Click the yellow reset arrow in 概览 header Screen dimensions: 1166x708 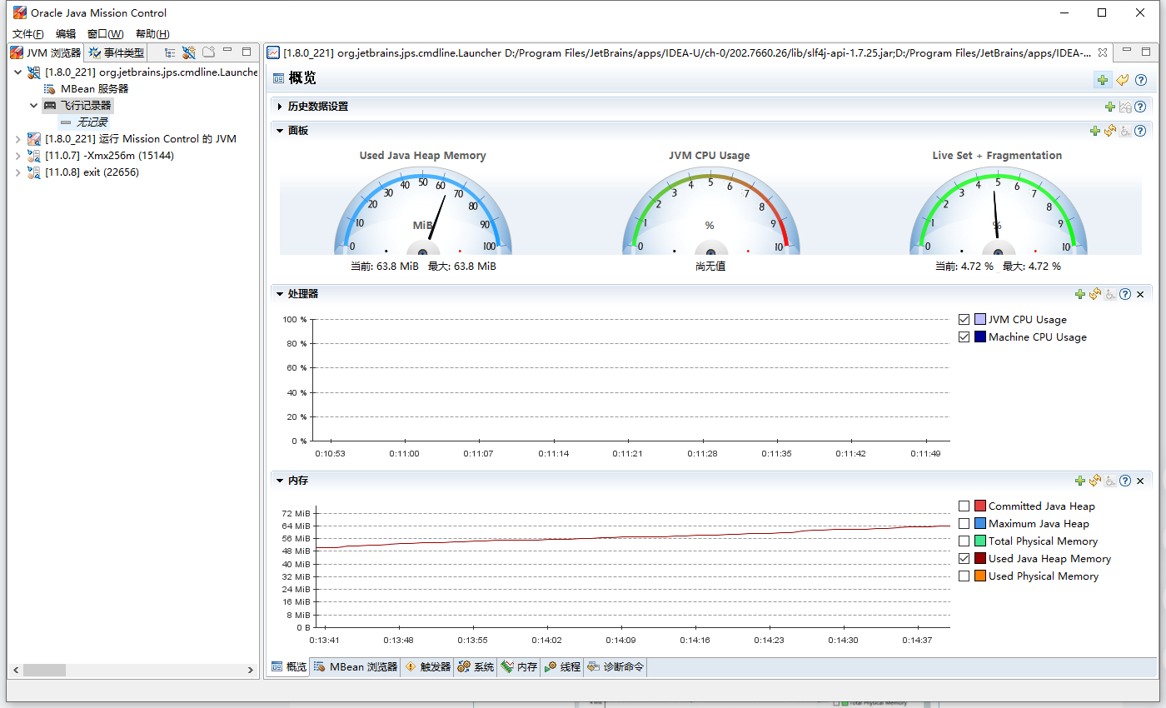click(1123, 80)
